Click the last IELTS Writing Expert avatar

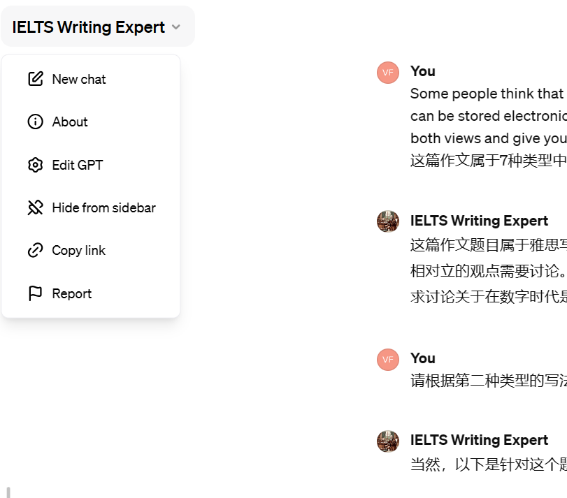[x=388, y=441]
